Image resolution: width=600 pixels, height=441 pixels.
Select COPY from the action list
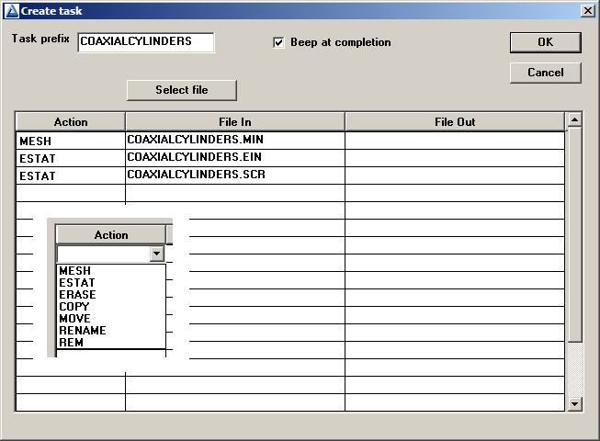(74, 307)
